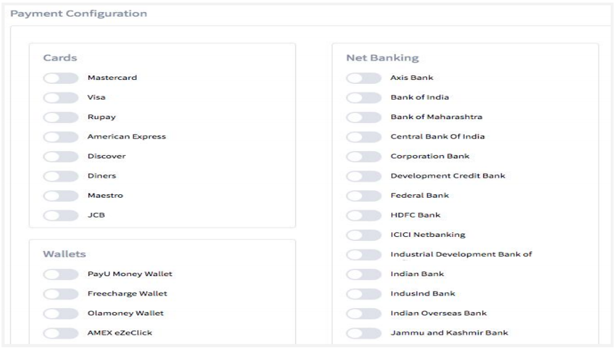Toggle the Diners card switch

(x=61, y=176)
